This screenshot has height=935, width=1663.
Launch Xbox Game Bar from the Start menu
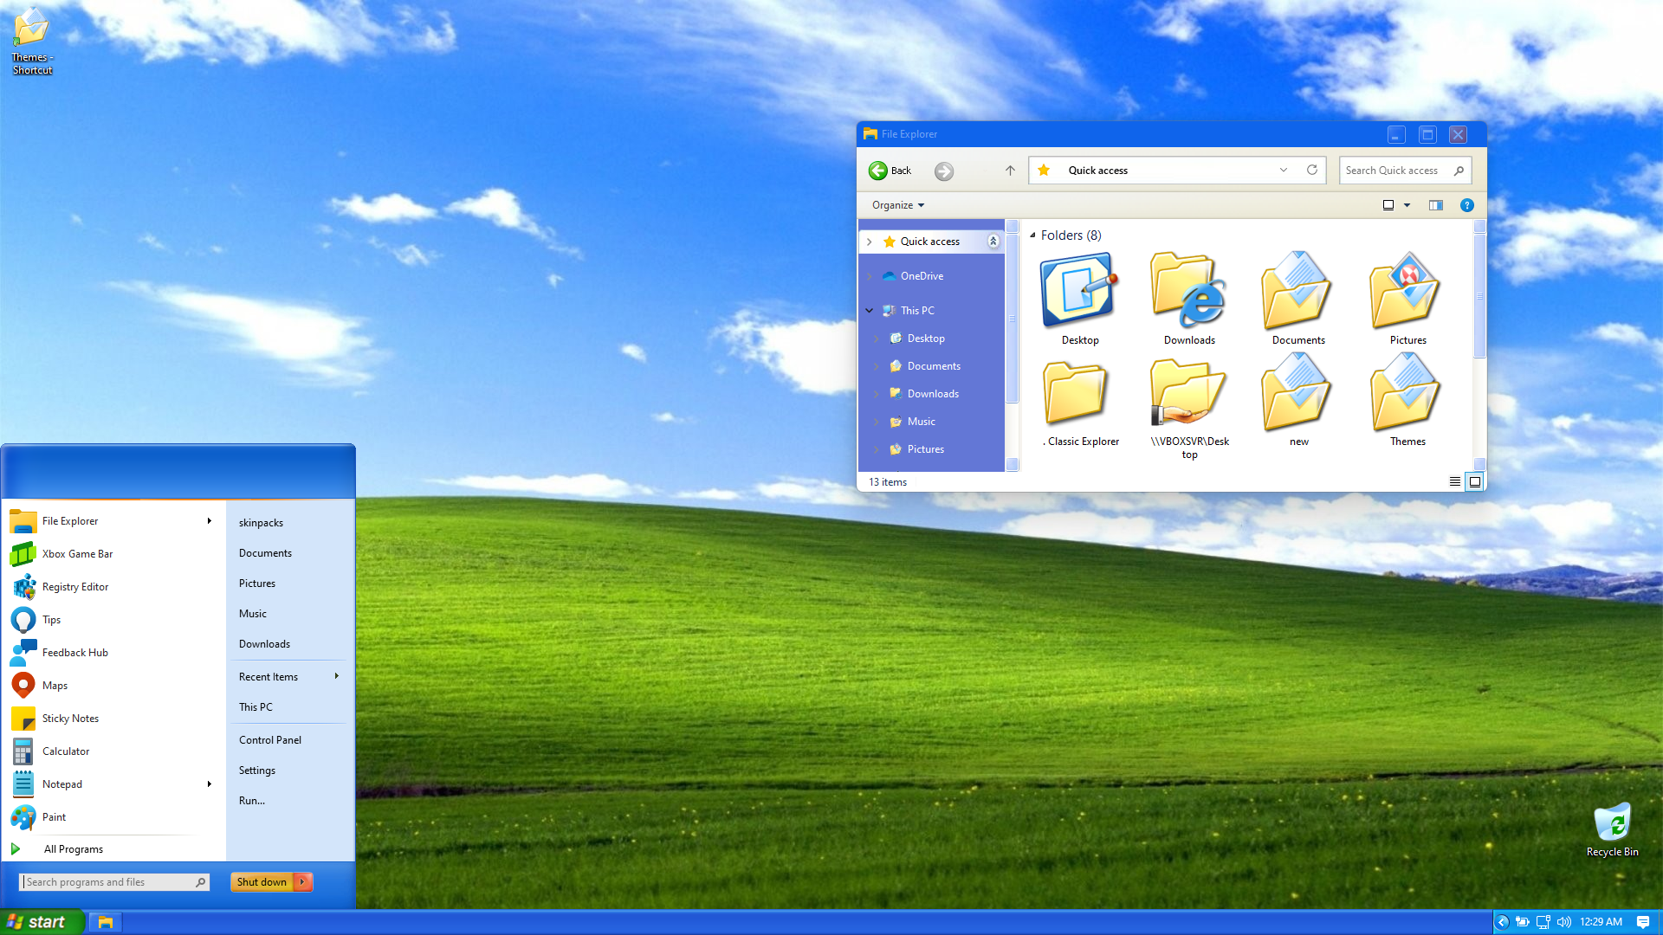point(77,553)
